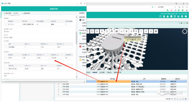Click the pagination refresh button
The height and width of the screenshot is (102, 190).
pos(186,99)
